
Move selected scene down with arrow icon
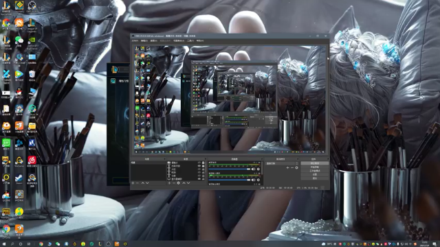point(147,183)
